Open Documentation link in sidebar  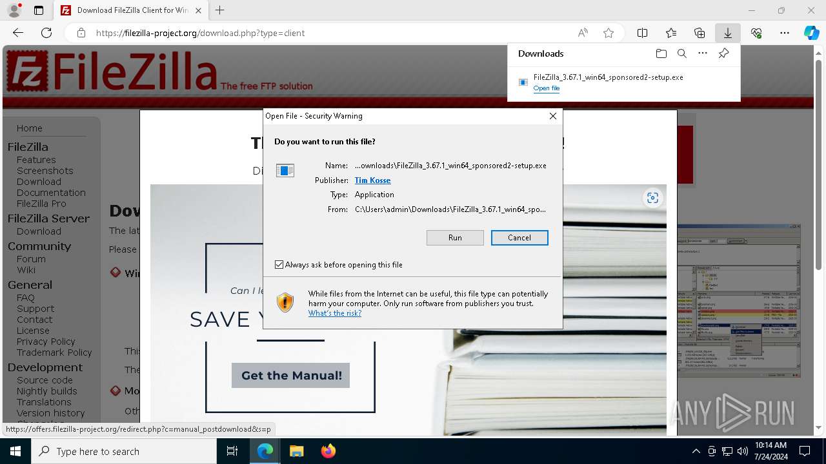51,193
